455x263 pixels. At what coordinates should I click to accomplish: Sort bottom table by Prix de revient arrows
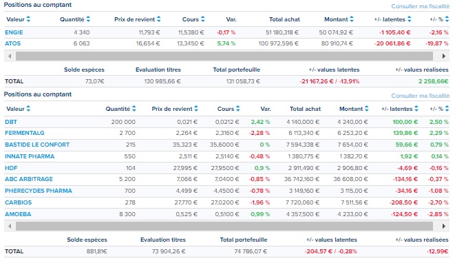tap(196, 109)
